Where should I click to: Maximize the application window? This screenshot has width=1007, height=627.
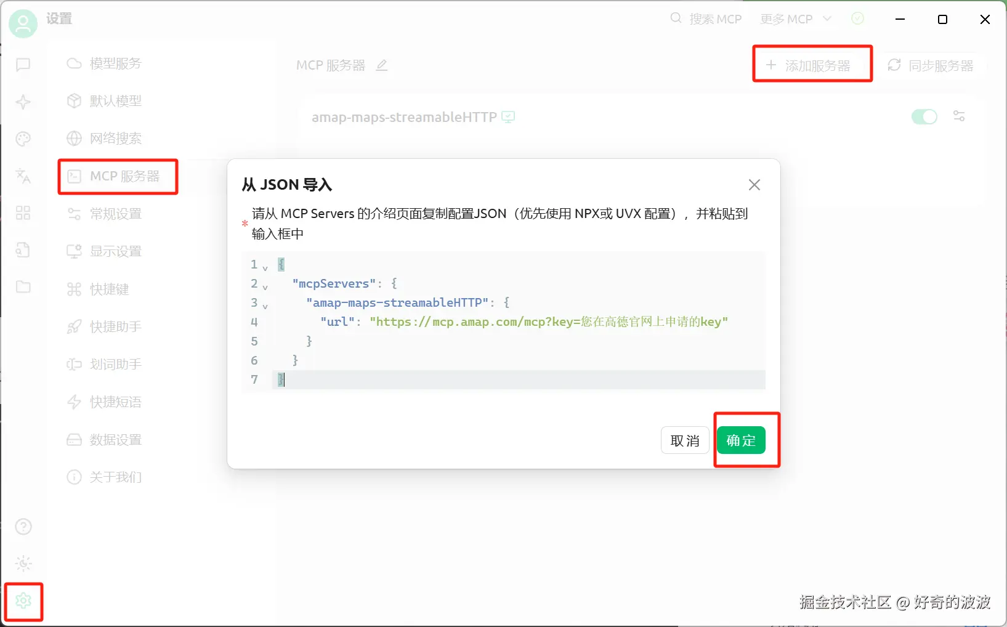pyautogui.click(x=942, y=19)
